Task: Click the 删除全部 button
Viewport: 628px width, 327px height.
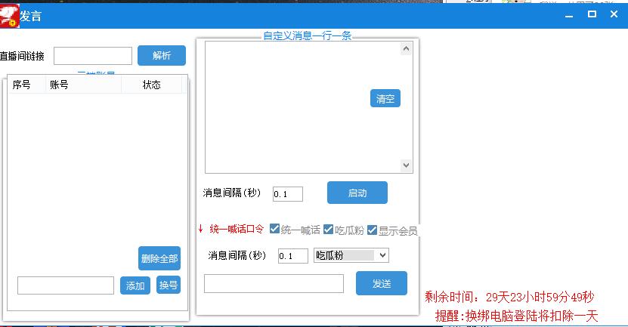Action: (x=159, y=259)
